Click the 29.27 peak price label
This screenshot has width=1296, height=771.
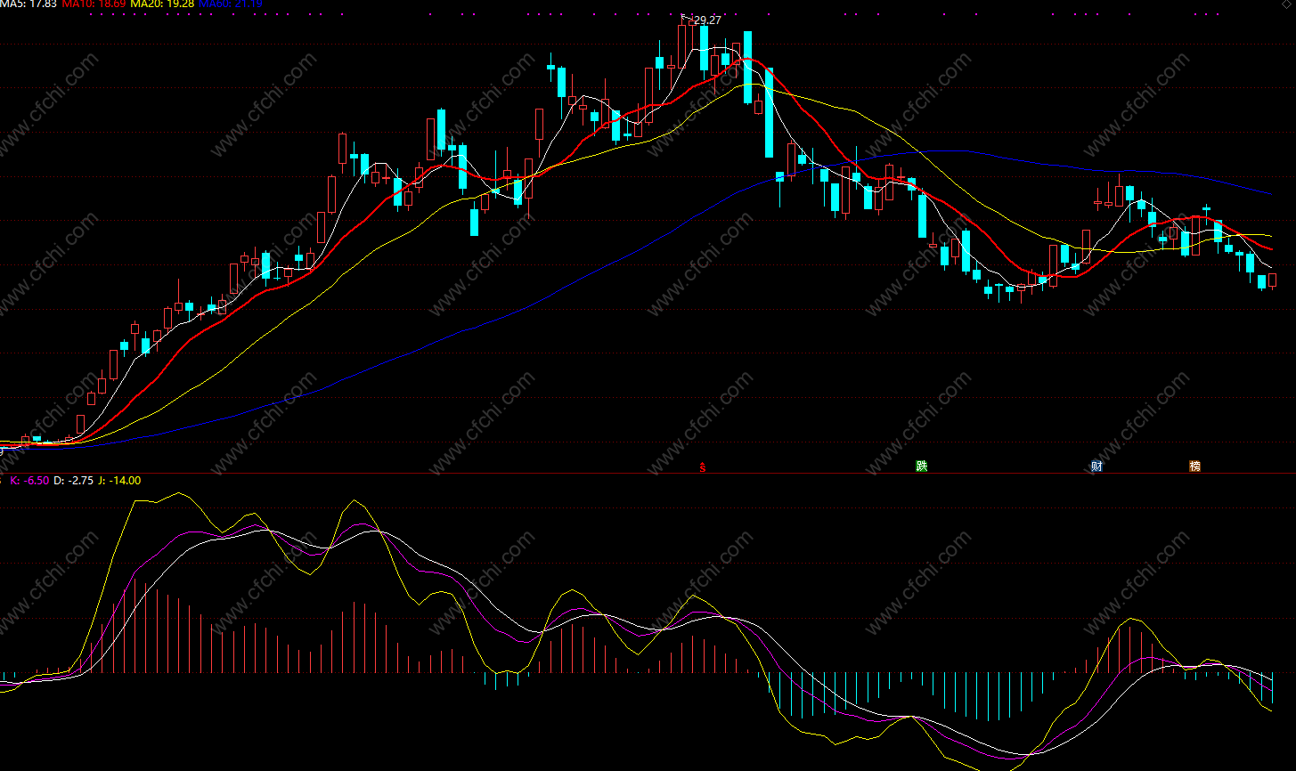click(707, 20)
